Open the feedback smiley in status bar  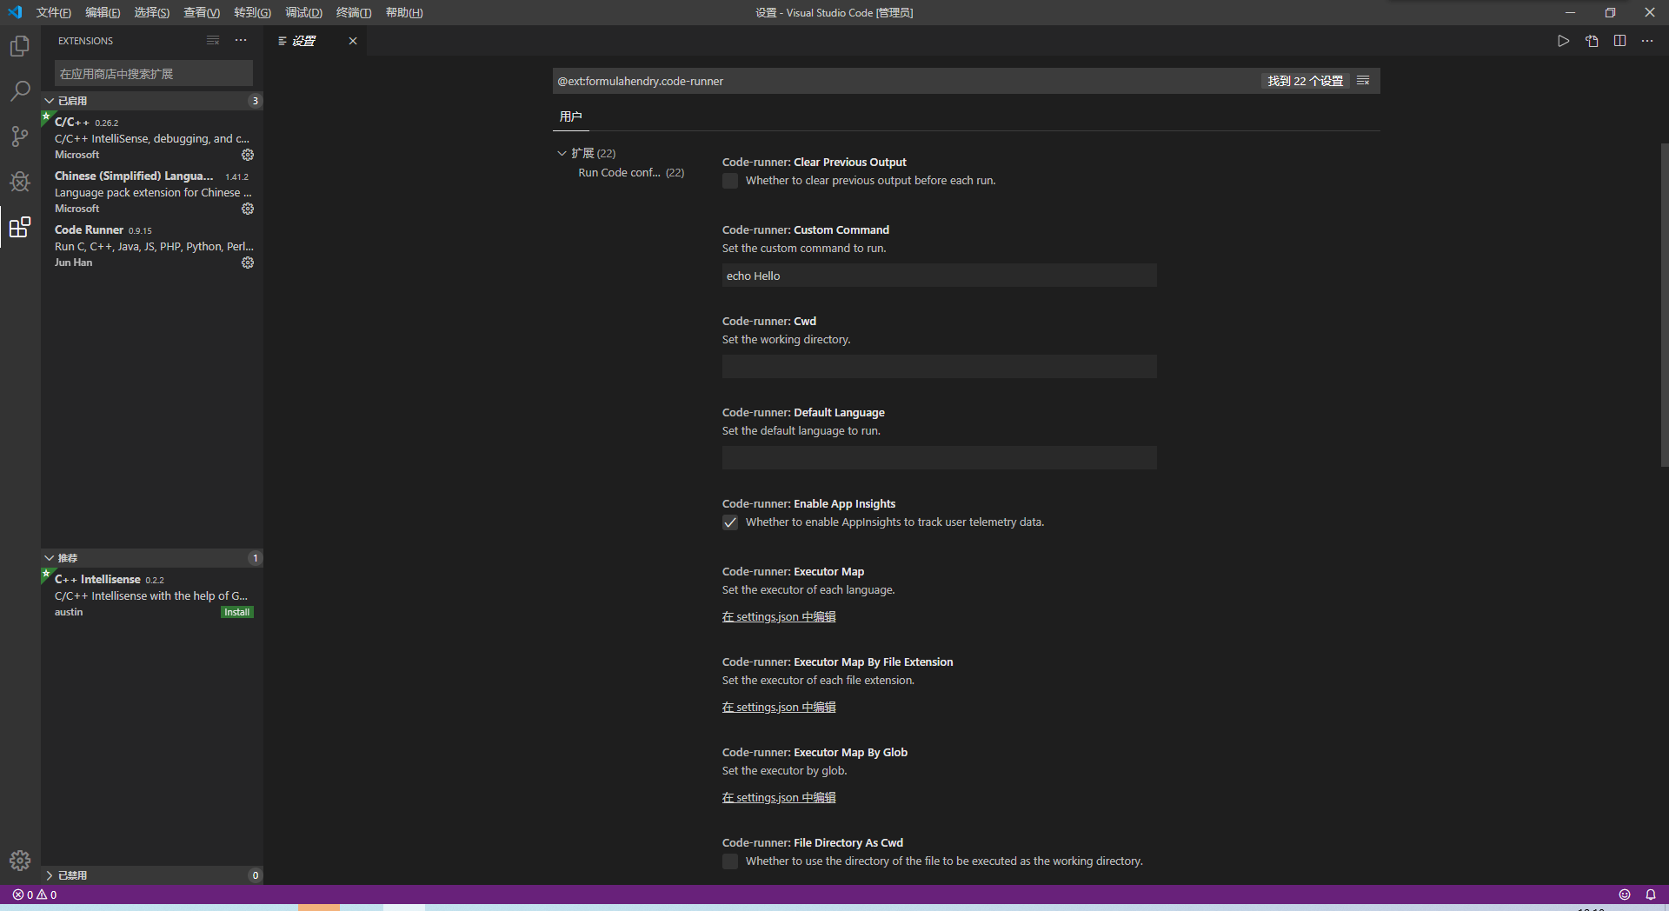coord(1625,894)
